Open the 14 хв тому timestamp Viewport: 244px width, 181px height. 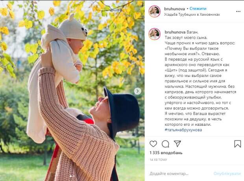click(x=158, y=160)
